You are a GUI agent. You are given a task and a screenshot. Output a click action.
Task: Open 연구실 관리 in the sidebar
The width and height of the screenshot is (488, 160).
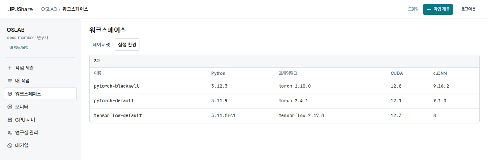pyautogui.click(x=40, y=132)
